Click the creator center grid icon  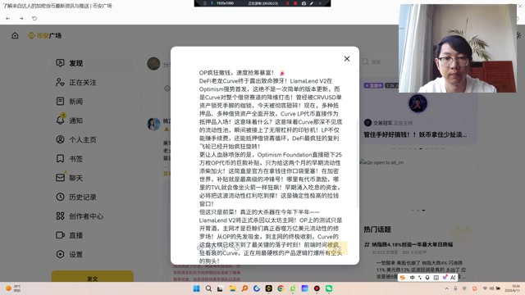click(x=60, y=216)
